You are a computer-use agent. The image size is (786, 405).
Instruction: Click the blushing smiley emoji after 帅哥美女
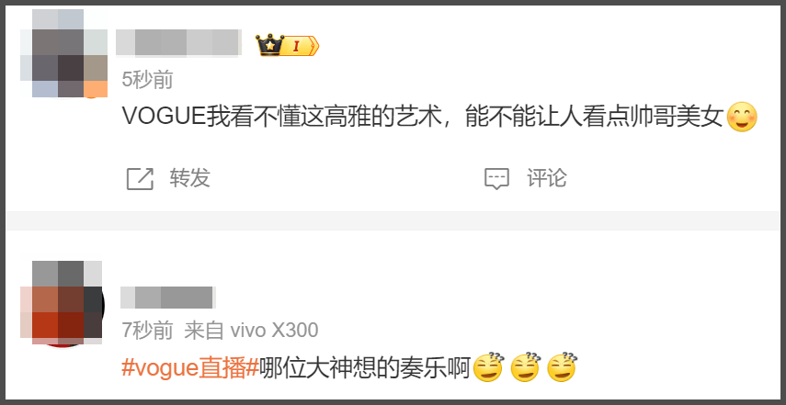pyautogui.click(x=741, y=118)
